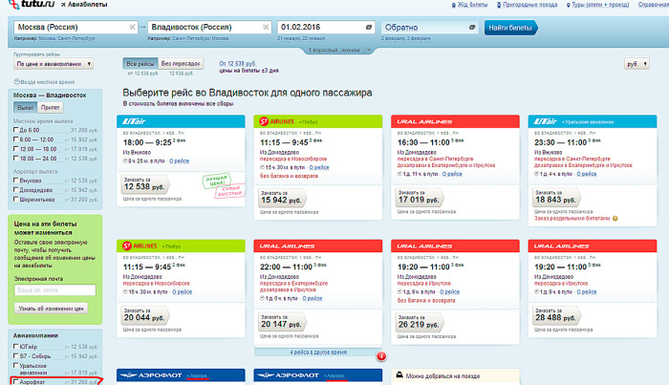Open the sort by price dropdown
Viewport: 669px width, 385px height.
(52, 63)
